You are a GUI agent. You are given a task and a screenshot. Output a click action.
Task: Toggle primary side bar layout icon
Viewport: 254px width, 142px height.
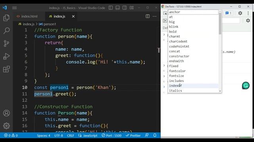click(111, 8)
